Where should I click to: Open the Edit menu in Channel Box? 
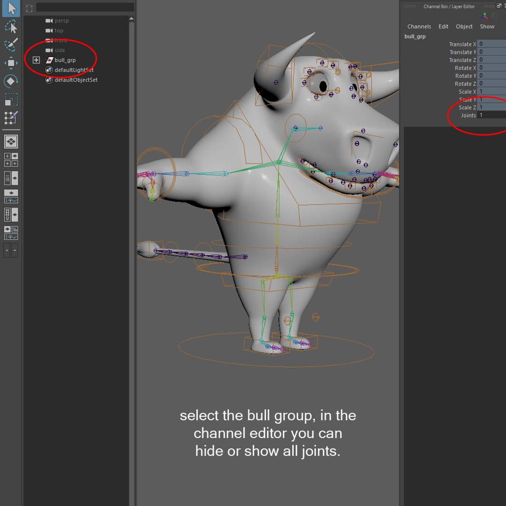[x=443, y=26]
